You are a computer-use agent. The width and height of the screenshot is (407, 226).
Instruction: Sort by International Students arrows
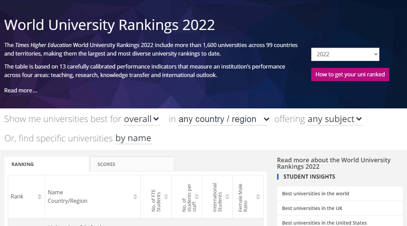tap(227, 197)
